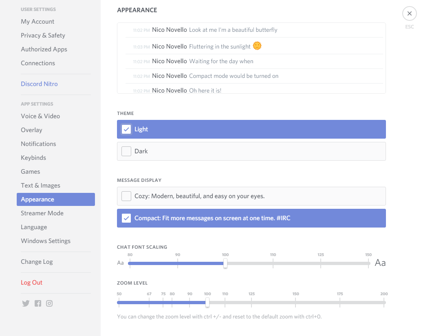Open Instagram from the social icons

(49, 303)
